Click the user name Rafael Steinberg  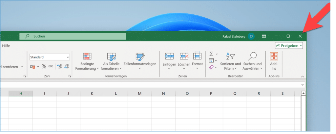click(234, 37)
